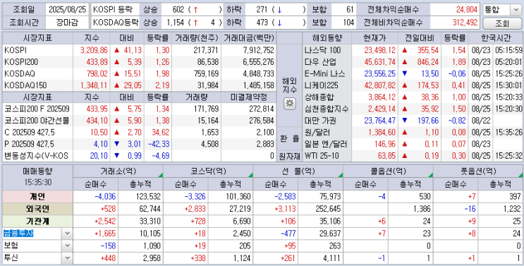Click the 개인 investor row label
524x266 pixels.
click(x=37, y=196)
